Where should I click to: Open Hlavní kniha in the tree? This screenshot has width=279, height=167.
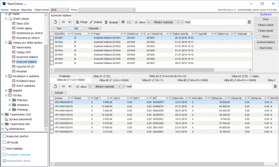[24, 47]
